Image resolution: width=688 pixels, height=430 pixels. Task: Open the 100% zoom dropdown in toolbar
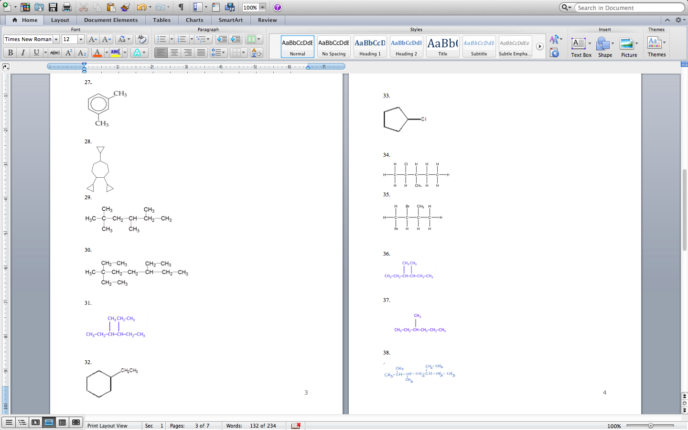coord(262,8)
